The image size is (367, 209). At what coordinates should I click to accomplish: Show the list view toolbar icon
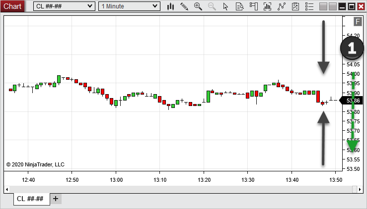[309, 6]
